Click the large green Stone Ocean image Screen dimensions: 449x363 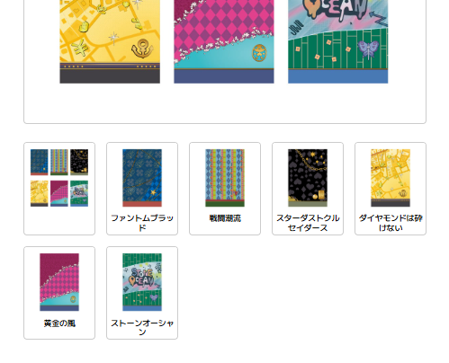click(338, 41)
